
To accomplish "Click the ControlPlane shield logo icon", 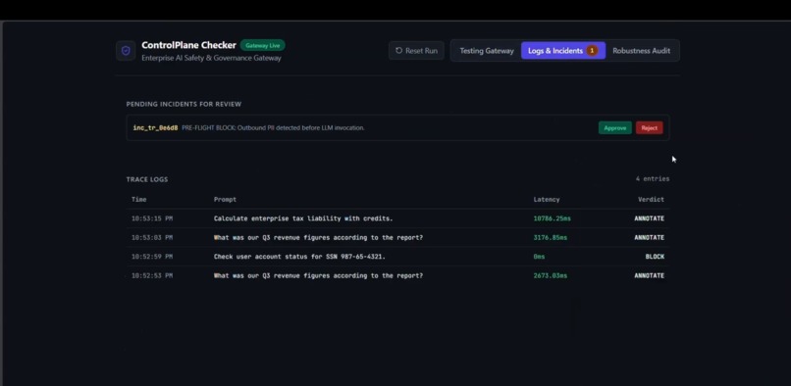I will coord(126,51).
